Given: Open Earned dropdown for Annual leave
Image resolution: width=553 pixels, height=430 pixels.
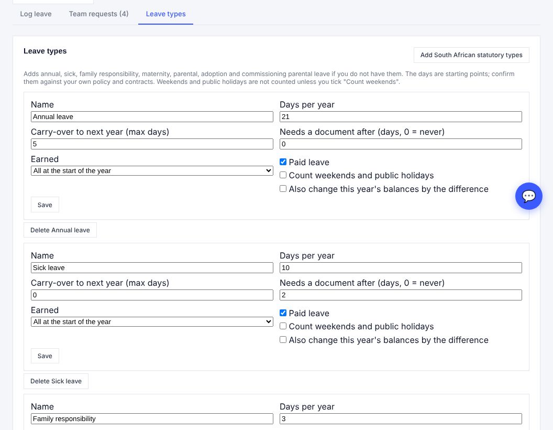Looking at the screenshot, I should 152,171.
